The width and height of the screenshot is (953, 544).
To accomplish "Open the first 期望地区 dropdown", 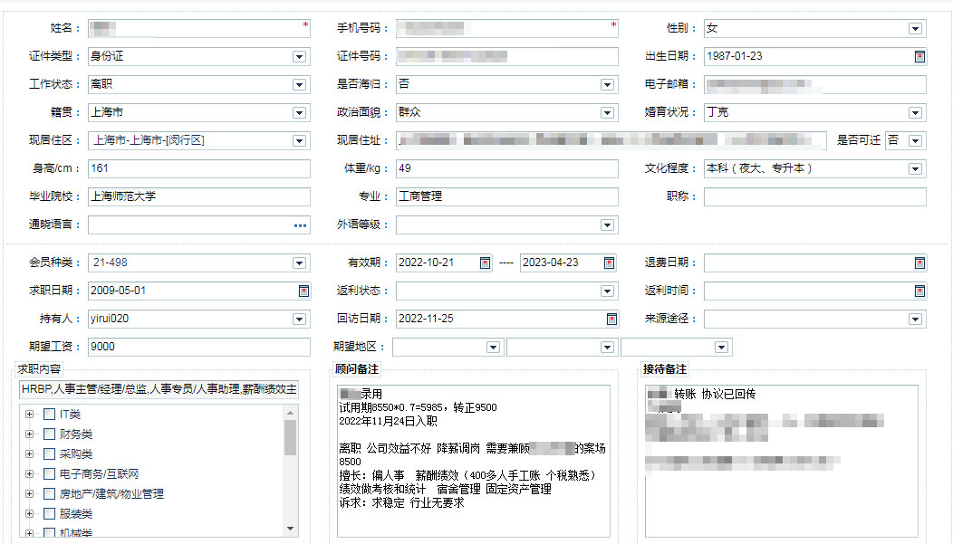I will [x=493, y=348].
